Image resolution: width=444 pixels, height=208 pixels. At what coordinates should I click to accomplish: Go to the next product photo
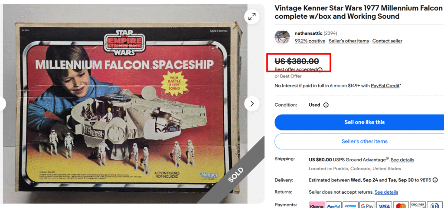251,104
